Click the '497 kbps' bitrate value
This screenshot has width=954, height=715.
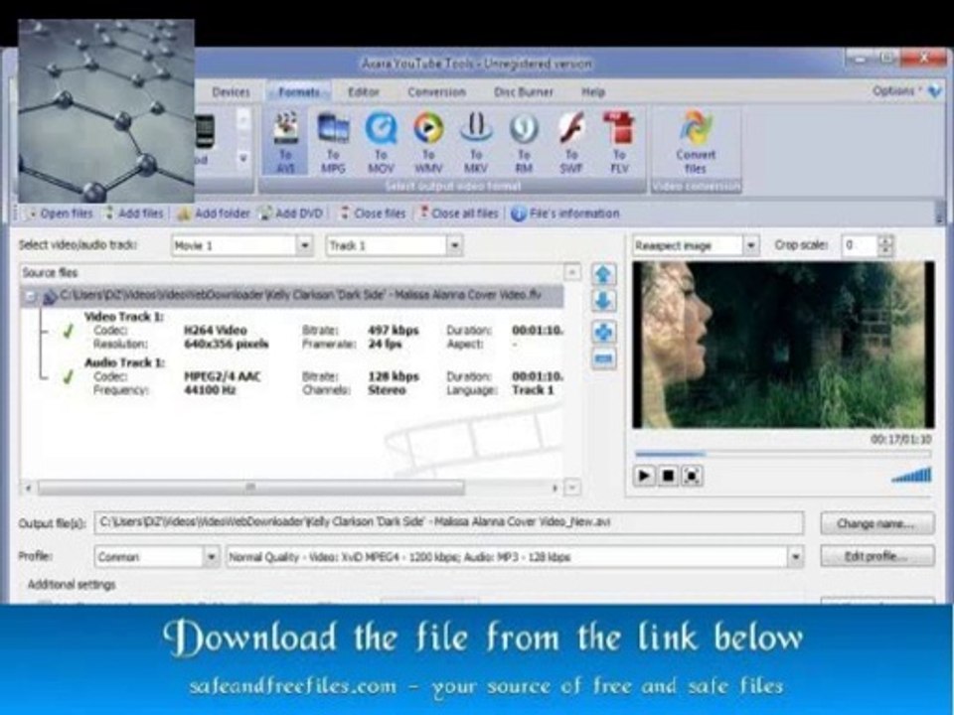394,331
